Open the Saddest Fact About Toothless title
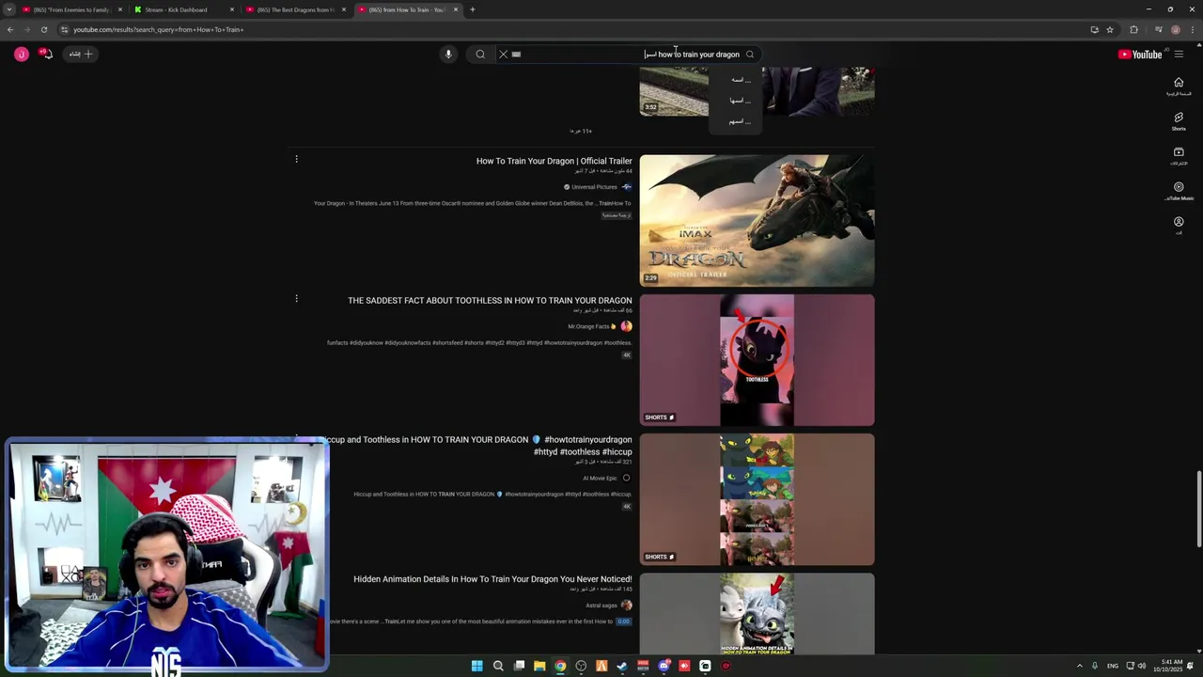Screen dimensions: 1203x677 (x=490, y=301)
